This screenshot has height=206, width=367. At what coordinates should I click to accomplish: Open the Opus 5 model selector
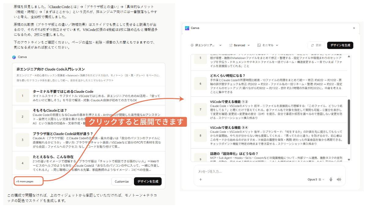pyautogui.click(x=316, y=179)
